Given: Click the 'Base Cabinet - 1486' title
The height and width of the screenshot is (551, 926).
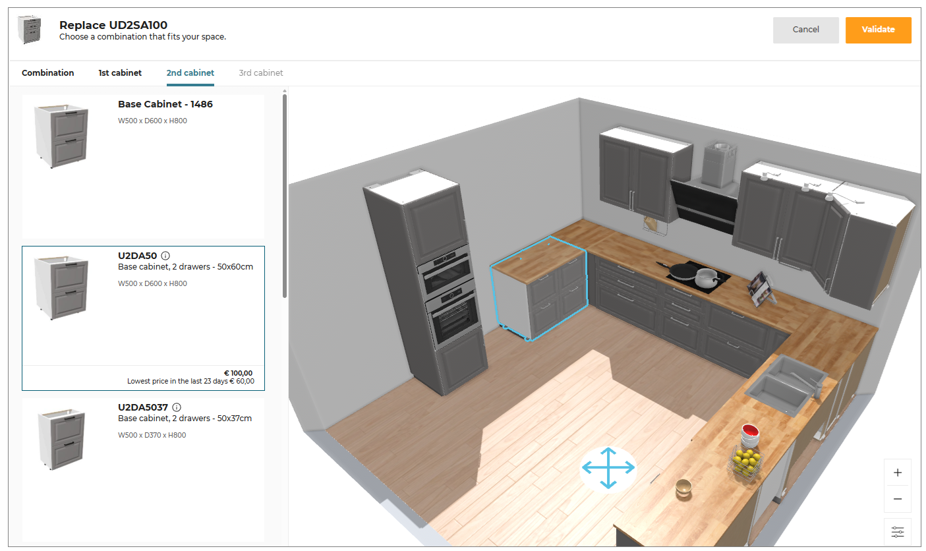Looking at the screenshot, I should (165, 104).
